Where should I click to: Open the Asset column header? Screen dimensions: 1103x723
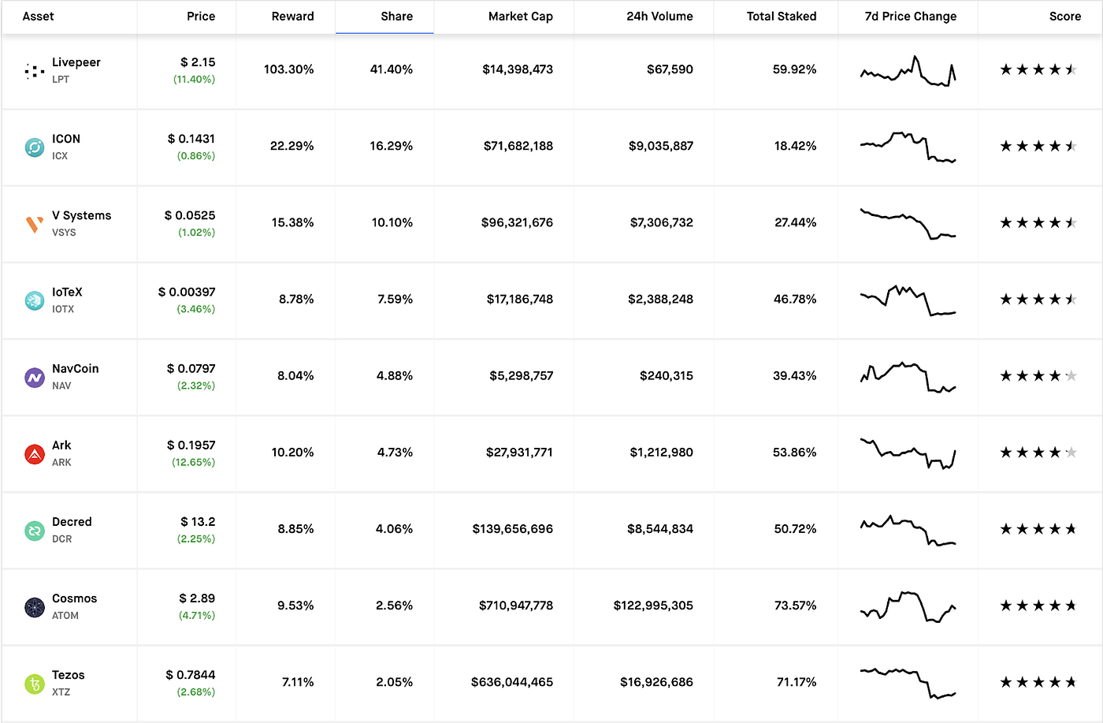pos(38,16)
